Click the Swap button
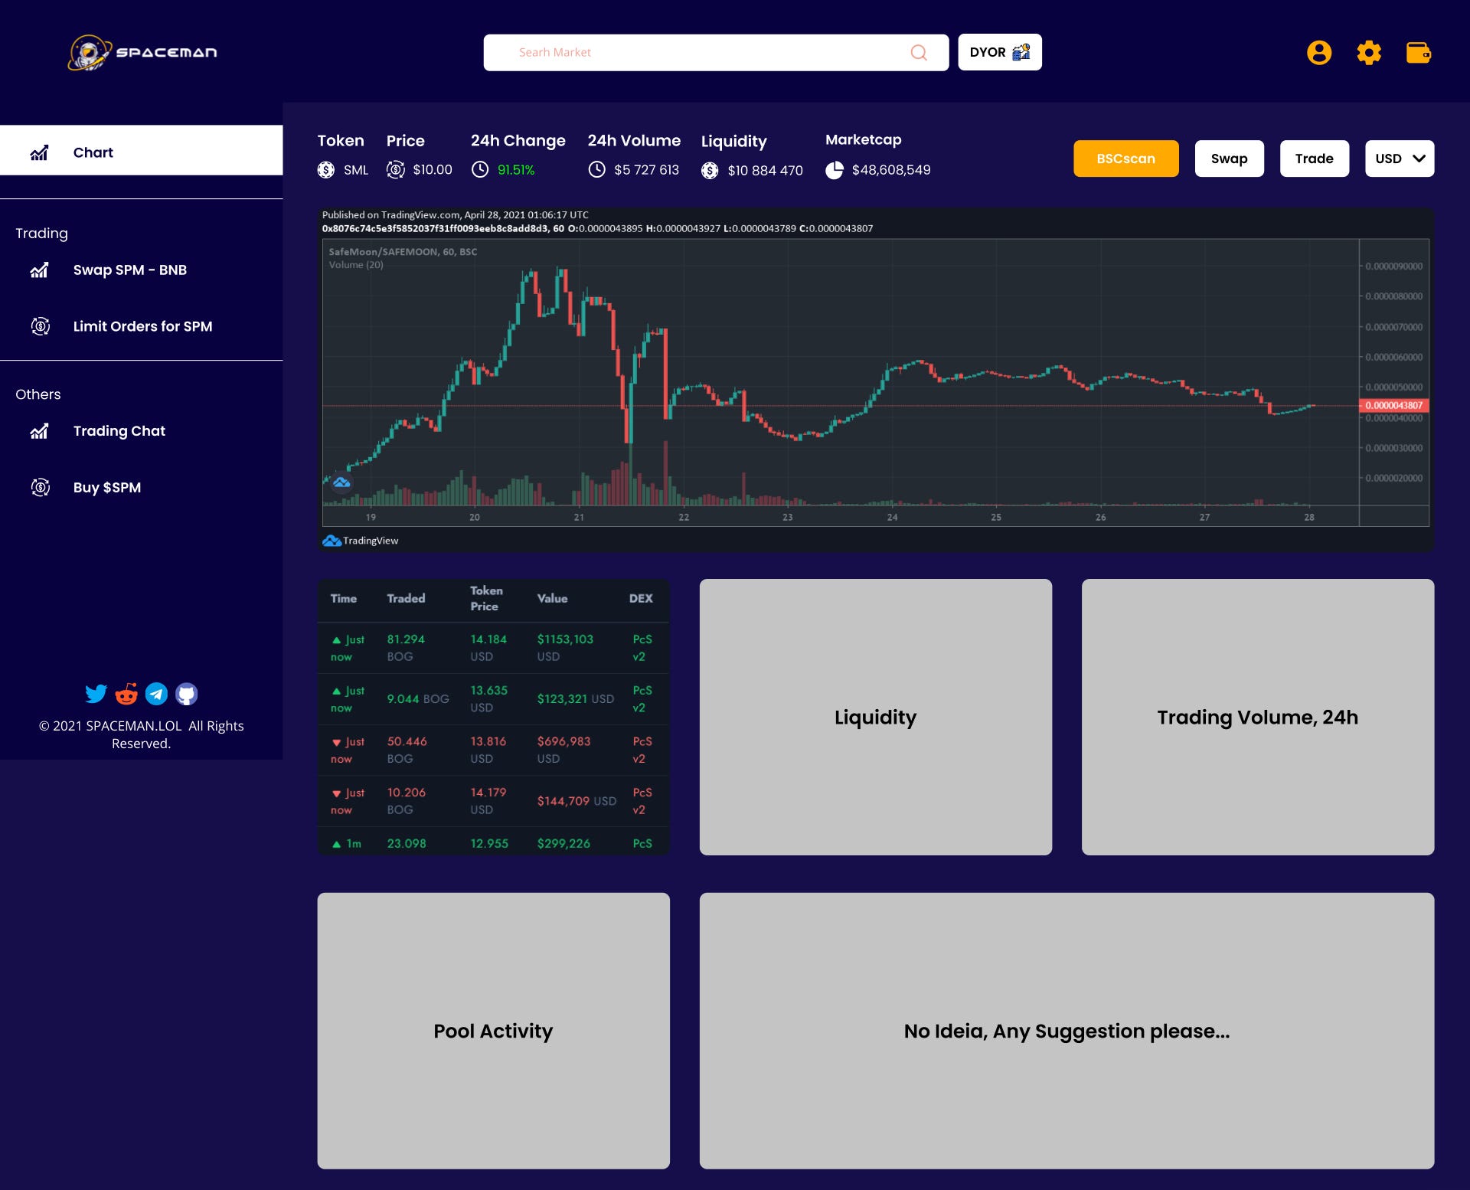This screenshot has width=1470, height=1190. click(1230, 159)
